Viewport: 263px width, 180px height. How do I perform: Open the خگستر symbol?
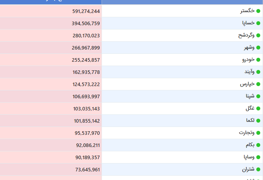[x=247, y=11]
